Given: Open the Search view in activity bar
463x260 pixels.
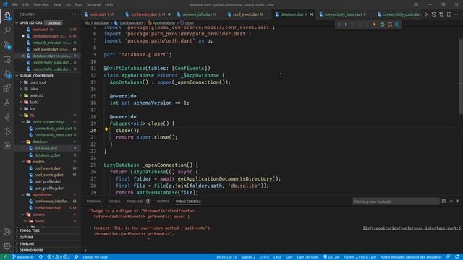Looking at the screenshot, I should [7, 30].
